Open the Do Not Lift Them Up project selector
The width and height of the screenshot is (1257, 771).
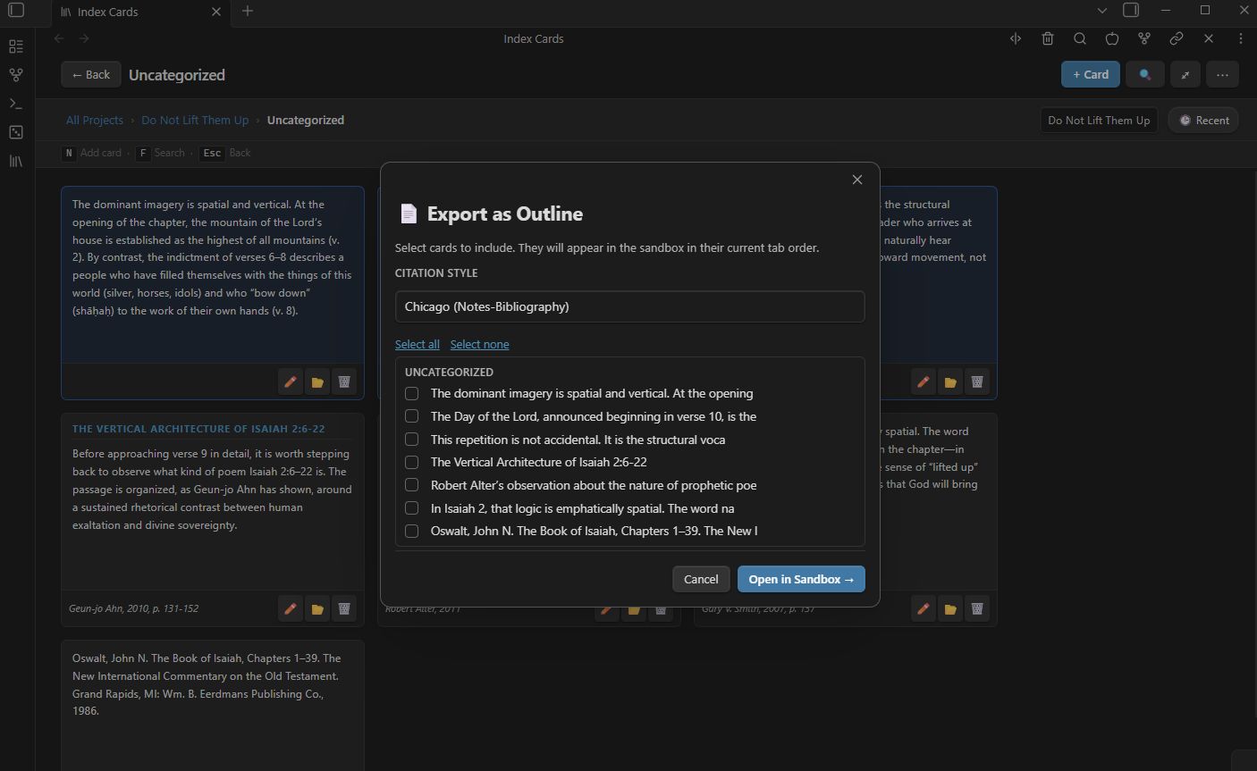click(1099, 121)
